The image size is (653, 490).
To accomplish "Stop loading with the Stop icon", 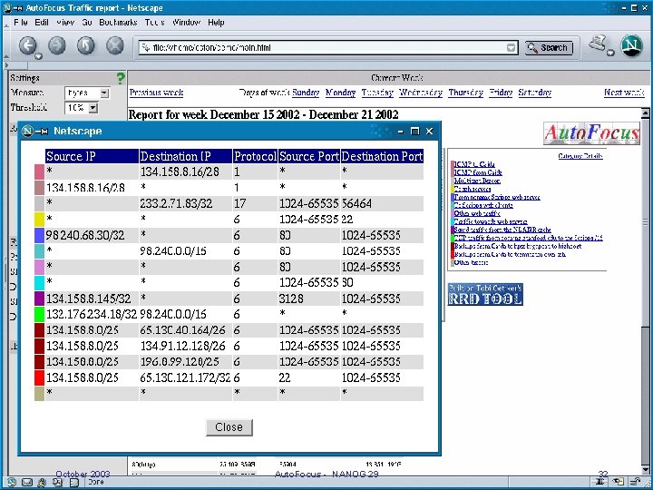I will tap(115, 45).
